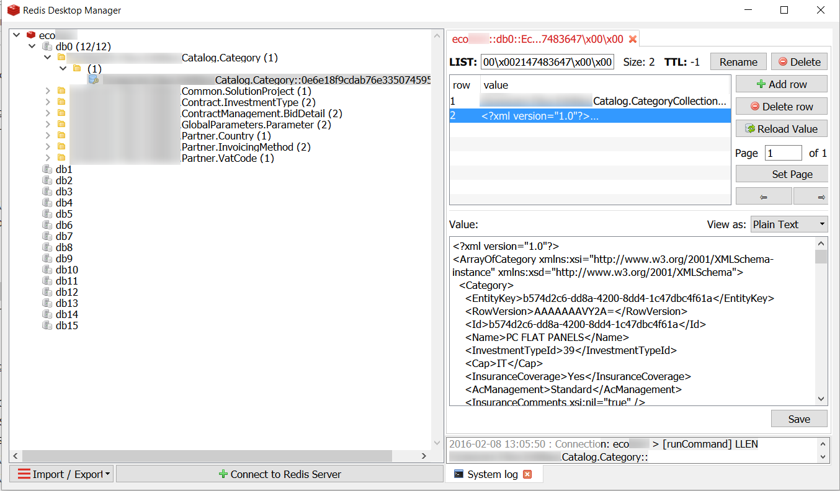Collapse the Catalog.Category namespace

coord(47,58)
